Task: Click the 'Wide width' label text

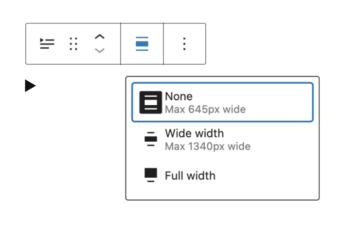Action: tap(194, 133)
